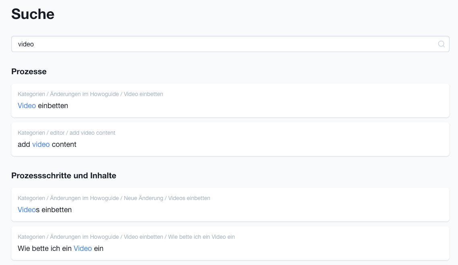Click inside the search input containing 'video'
The image size is (458, 265).
[x=161, y=44]
